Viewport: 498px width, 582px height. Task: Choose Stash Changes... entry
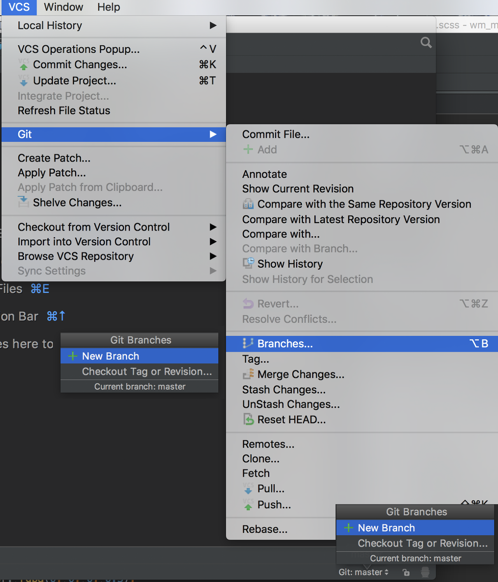362,390
